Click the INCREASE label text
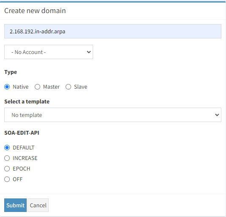 [x=25, y=158]
